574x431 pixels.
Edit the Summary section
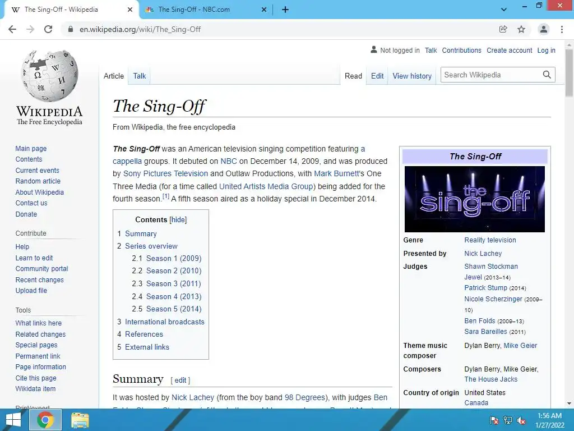point(180,380)
